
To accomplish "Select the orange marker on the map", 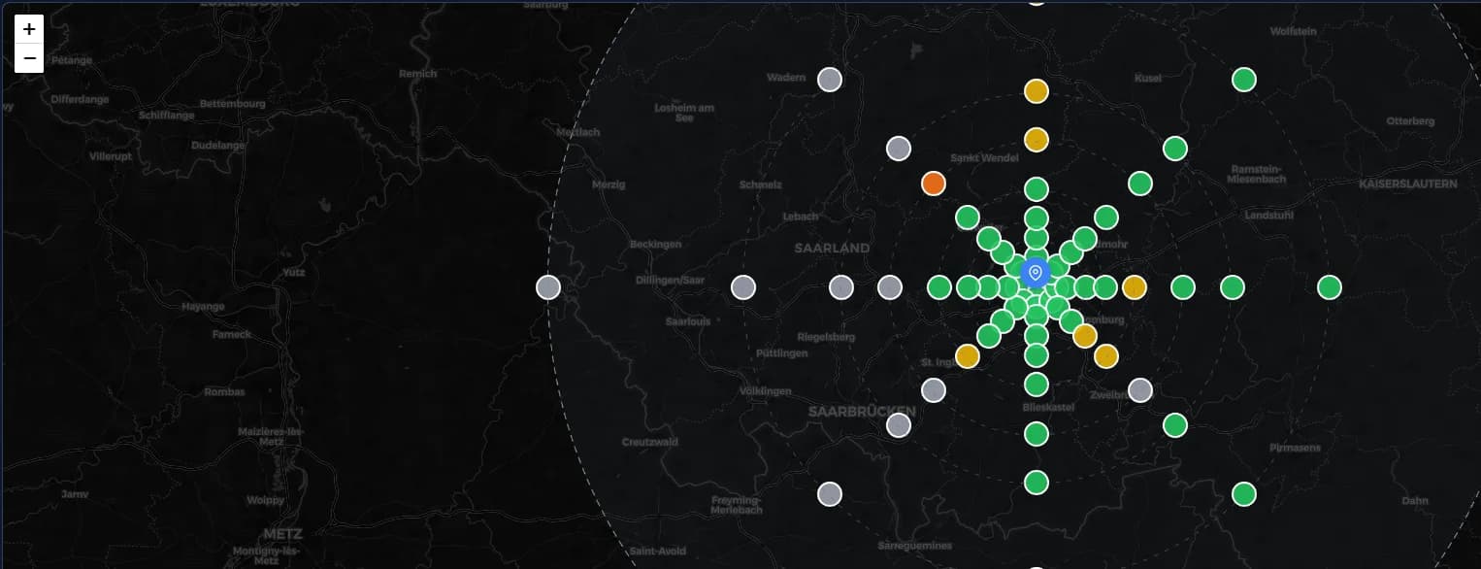I will 934,183.
